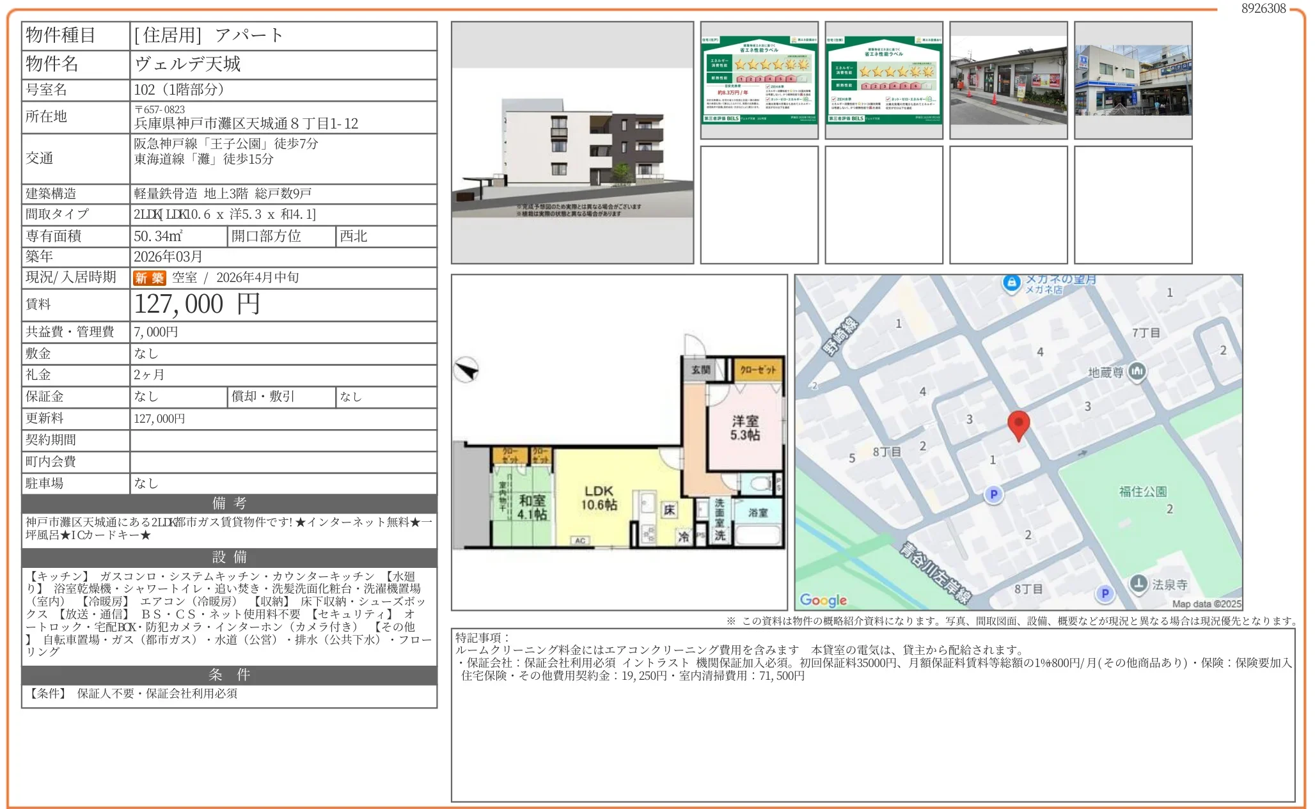Screen dimensions: 1315x809
Task: Click the 法泉寺 temple marker icon
Action: pyautogui.click(x=1138, y=583)
